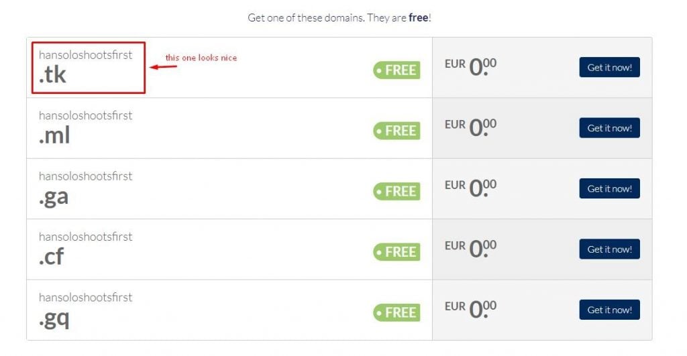Click the red arrow annotation
The image size is (687, 356).
pyautogui.click(x=163, y=67)
